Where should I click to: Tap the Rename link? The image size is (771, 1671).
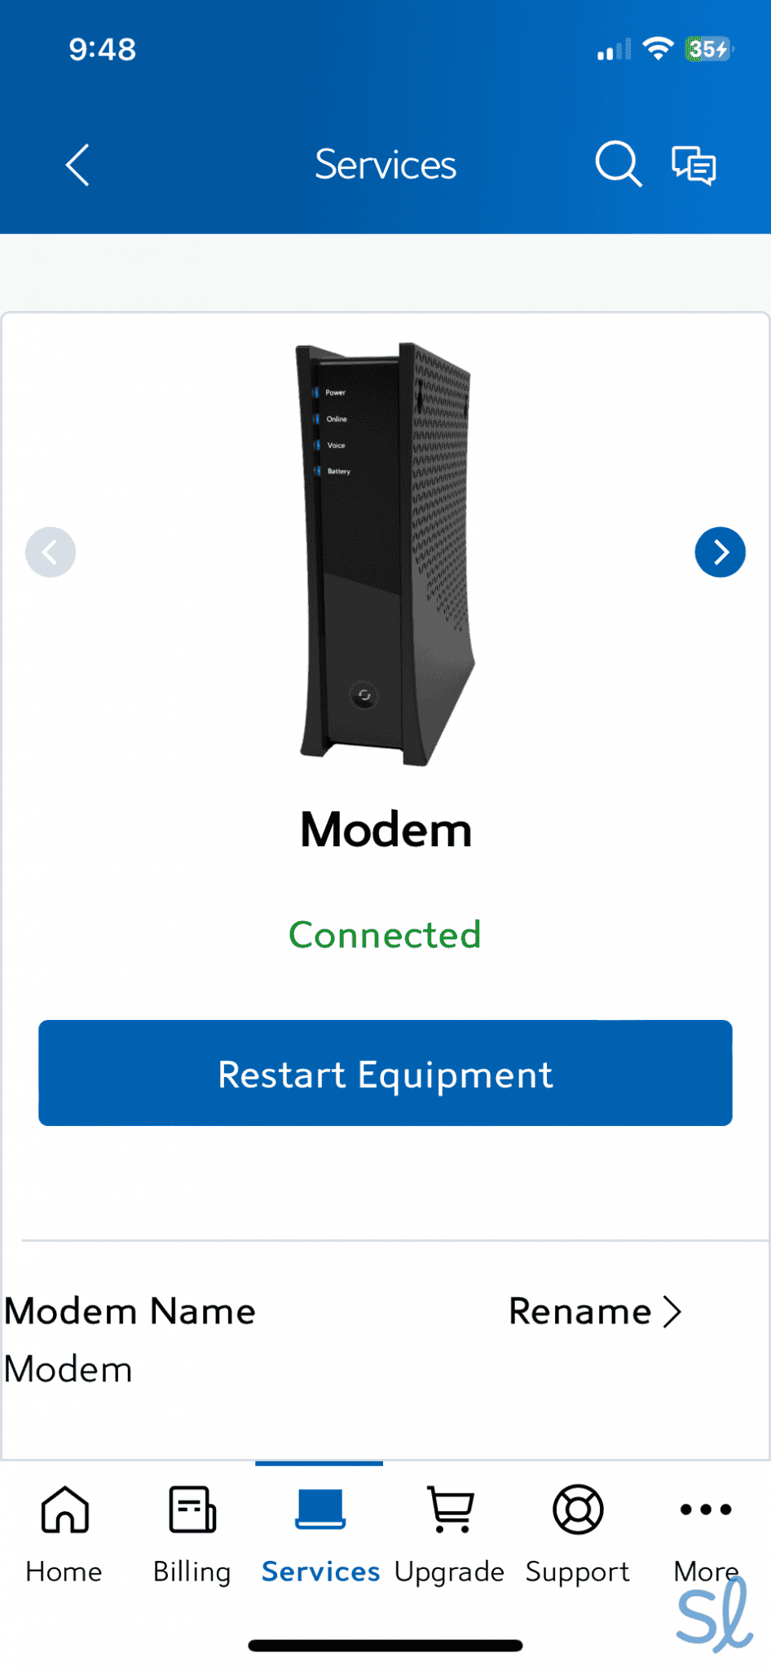coord(579,1312)
